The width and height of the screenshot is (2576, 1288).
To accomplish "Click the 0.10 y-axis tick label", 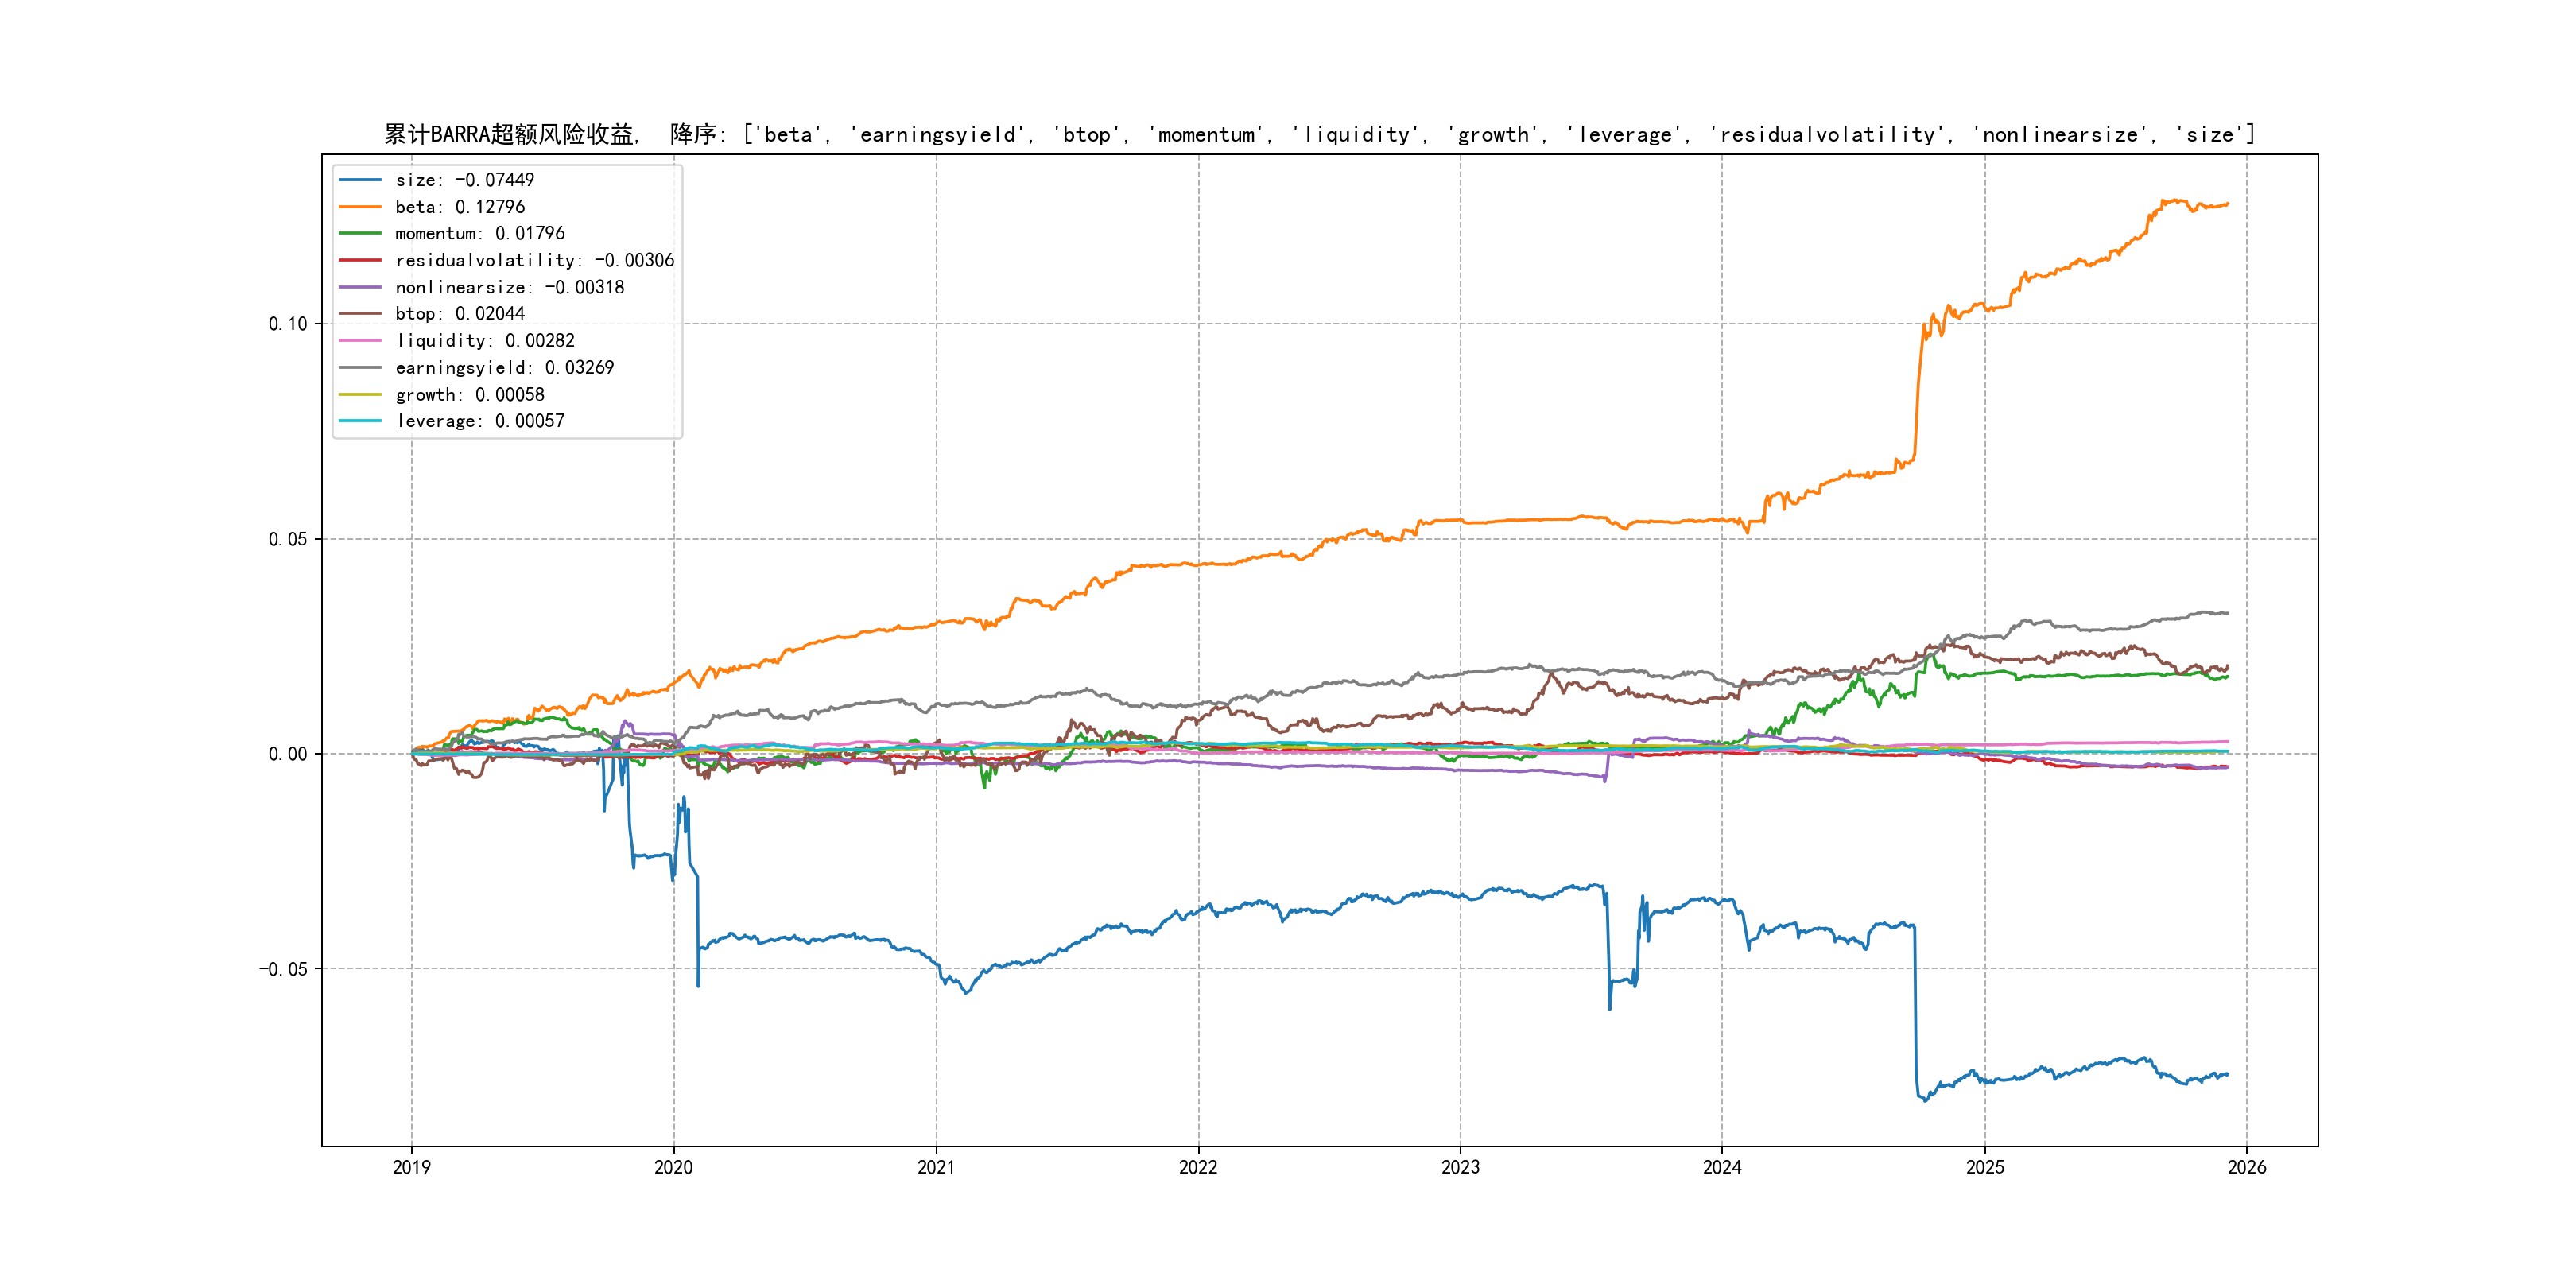I will (x=287, y=324).
